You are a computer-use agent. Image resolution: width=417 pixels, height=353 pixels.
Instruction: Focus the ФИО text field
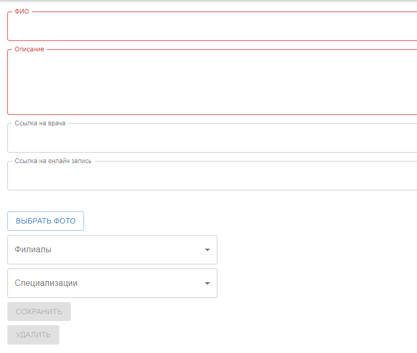pyautogui.click(x=212, y=26)
